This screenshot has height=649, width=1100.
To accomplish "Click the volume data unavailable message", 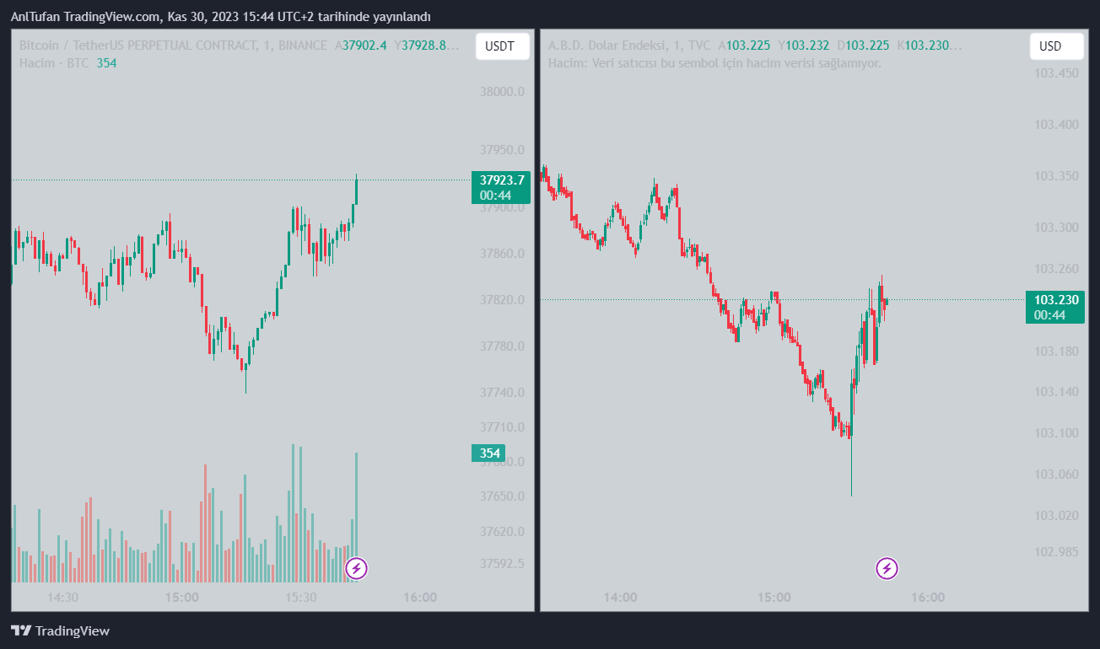I will [714, 63].
